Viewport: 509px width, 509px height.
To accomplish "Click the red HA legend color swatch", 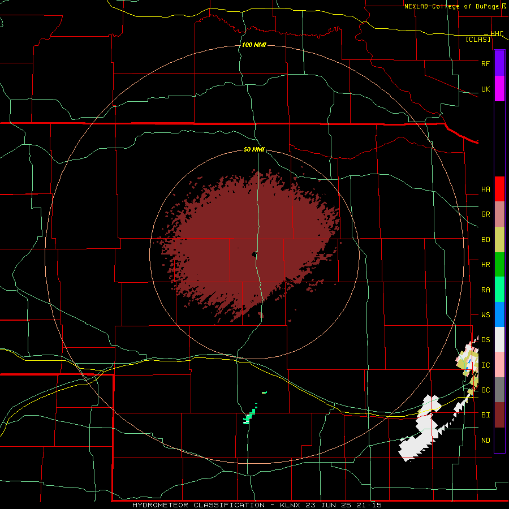I will (499, 189).
